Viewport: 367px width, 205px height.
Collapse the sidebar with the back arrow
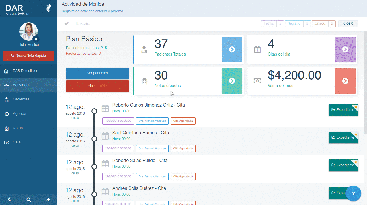click(x=9, y=199)
